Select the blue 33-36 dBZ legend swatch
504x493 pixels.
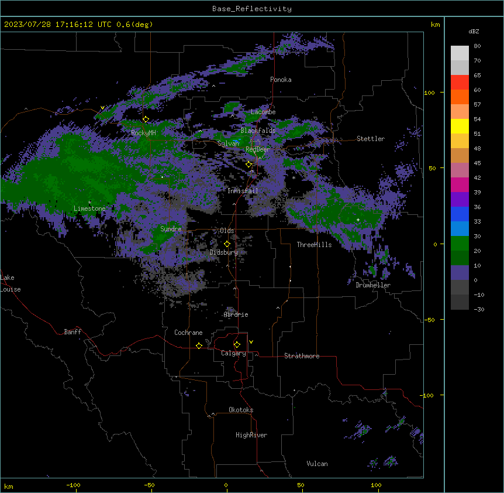[x=460, y=214]
